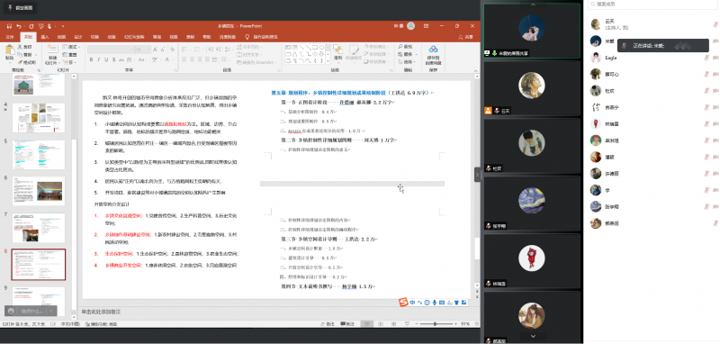Open the File tab
Viewport: 720px width, 344px height.
point(10,37)
